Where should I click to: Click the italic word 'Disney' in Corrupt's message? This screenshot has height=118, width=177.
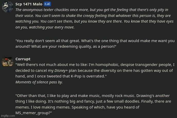click(x=60, y=71)
